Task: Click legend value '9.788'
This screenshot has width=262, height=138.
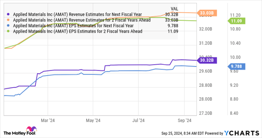Action: tap(173, 26)
